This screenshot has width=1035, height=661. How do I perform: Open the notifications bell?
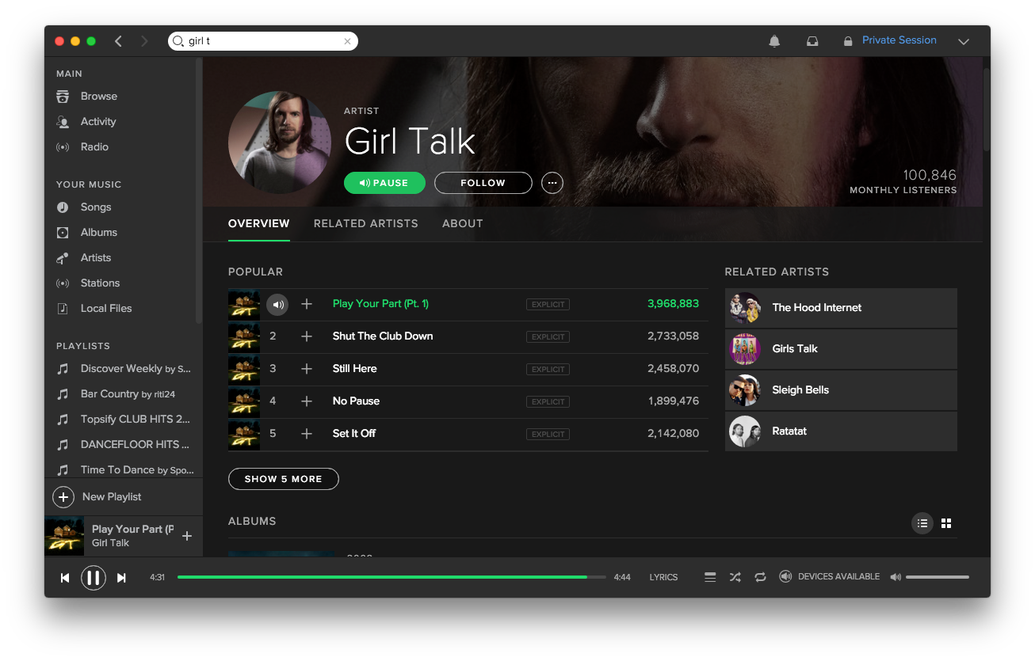point(774,41)
